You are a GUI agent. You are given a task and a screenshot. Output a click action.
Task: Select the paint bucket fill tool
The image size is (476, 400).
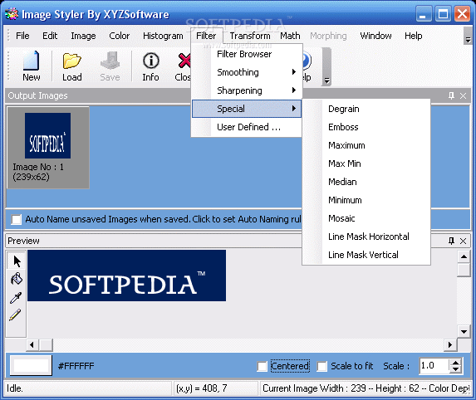17,279
